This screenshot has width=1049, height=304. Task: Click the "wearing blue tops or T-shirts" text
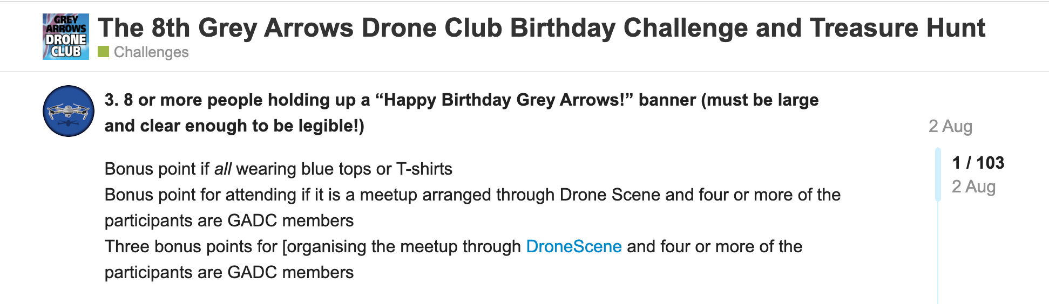pos(344,169)
